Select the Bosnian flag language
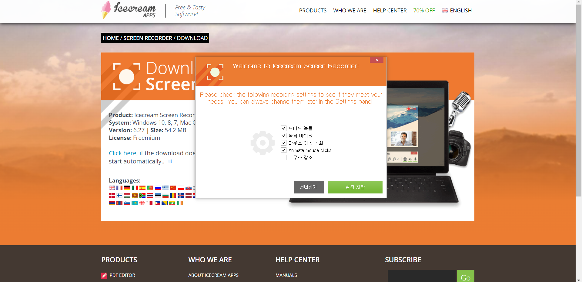 (x=165, y=203)
